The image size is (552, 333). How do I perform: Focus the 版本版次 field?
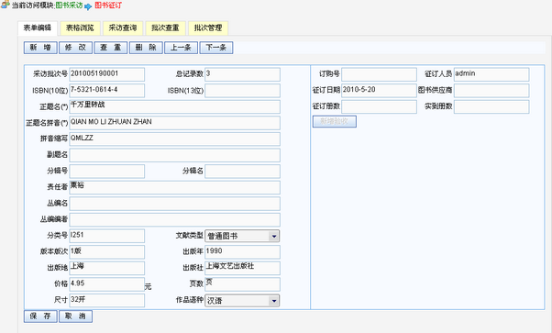coord(106,252)
